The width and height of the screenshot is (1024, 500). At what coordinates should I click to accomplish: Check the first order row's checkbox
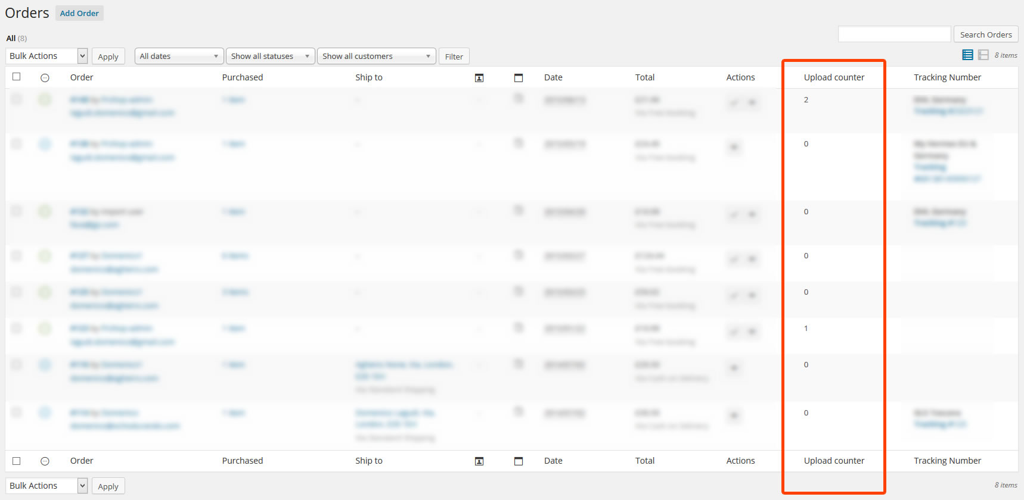17,99
